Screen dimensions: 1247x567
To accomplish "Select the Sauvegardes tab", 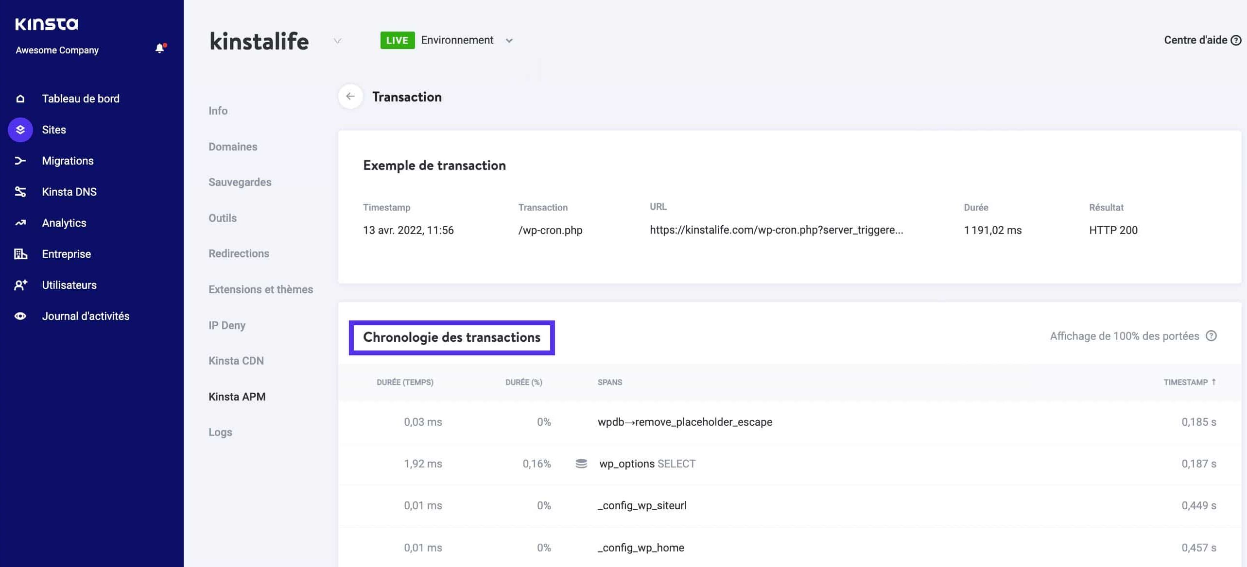I will [240, 182].
